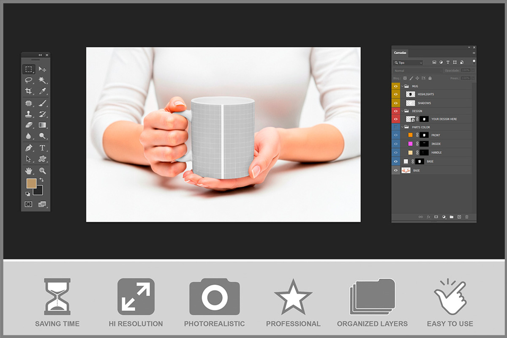Select the Rectangular Marquee tool

click(x=29, y=69)
